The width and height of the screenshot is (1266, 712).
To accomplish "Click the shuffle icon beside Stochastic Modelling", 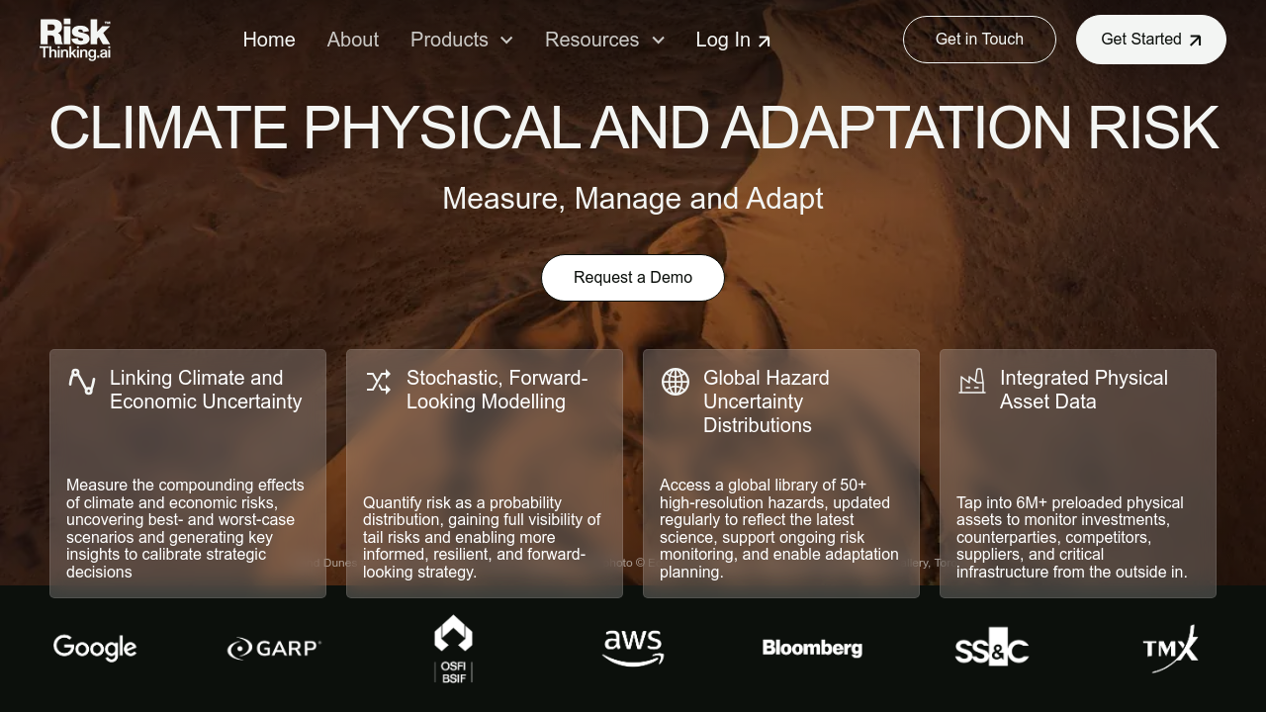I will coord(379,382).
